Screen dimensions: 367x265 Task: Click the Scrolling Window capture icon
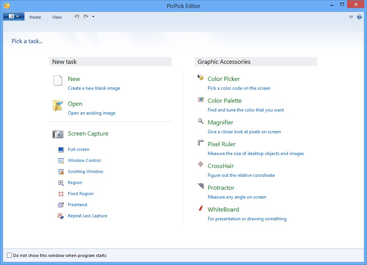point(61,172)
